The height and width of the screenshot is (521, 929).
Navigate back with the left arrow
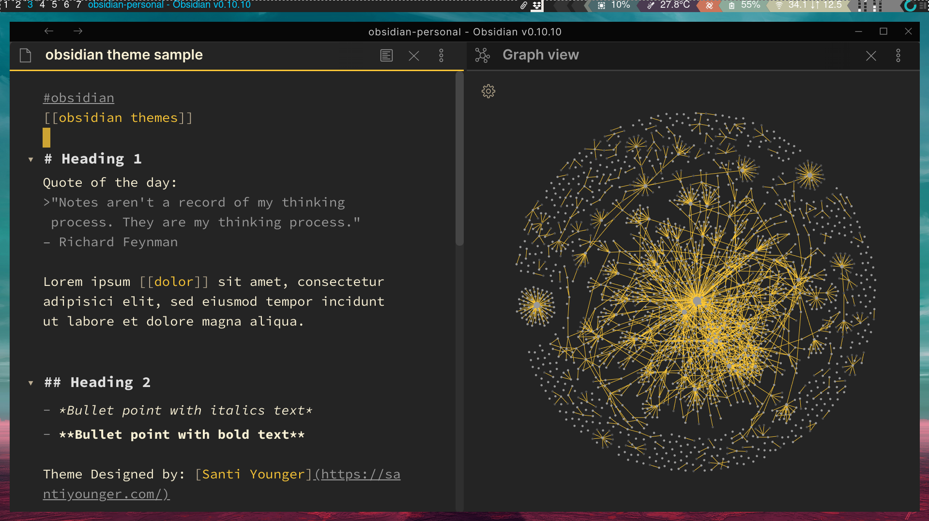click(x=49, y=31)
